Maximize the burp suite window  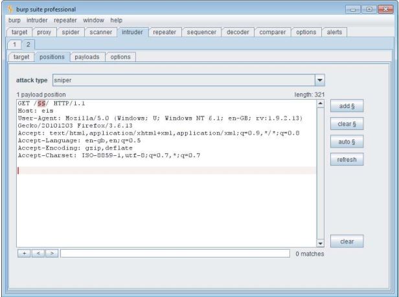pos(369,10)
